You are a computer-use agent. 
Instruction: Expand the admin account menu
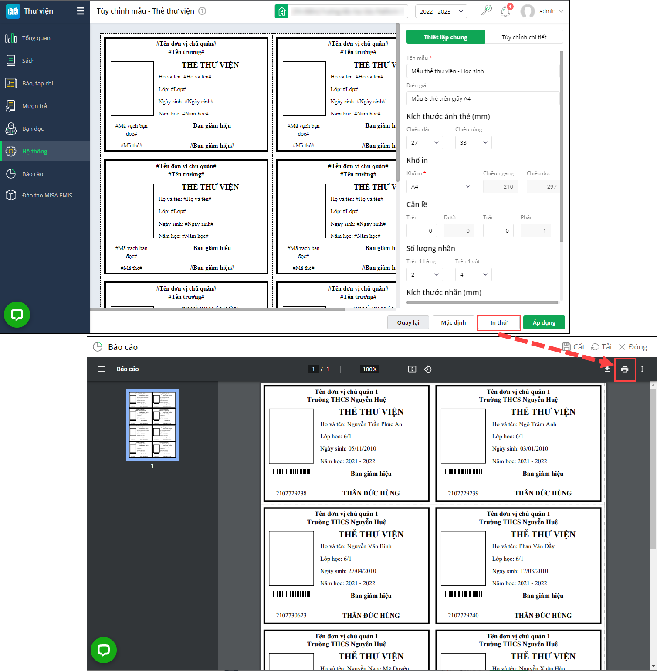(x=561, y=11)
